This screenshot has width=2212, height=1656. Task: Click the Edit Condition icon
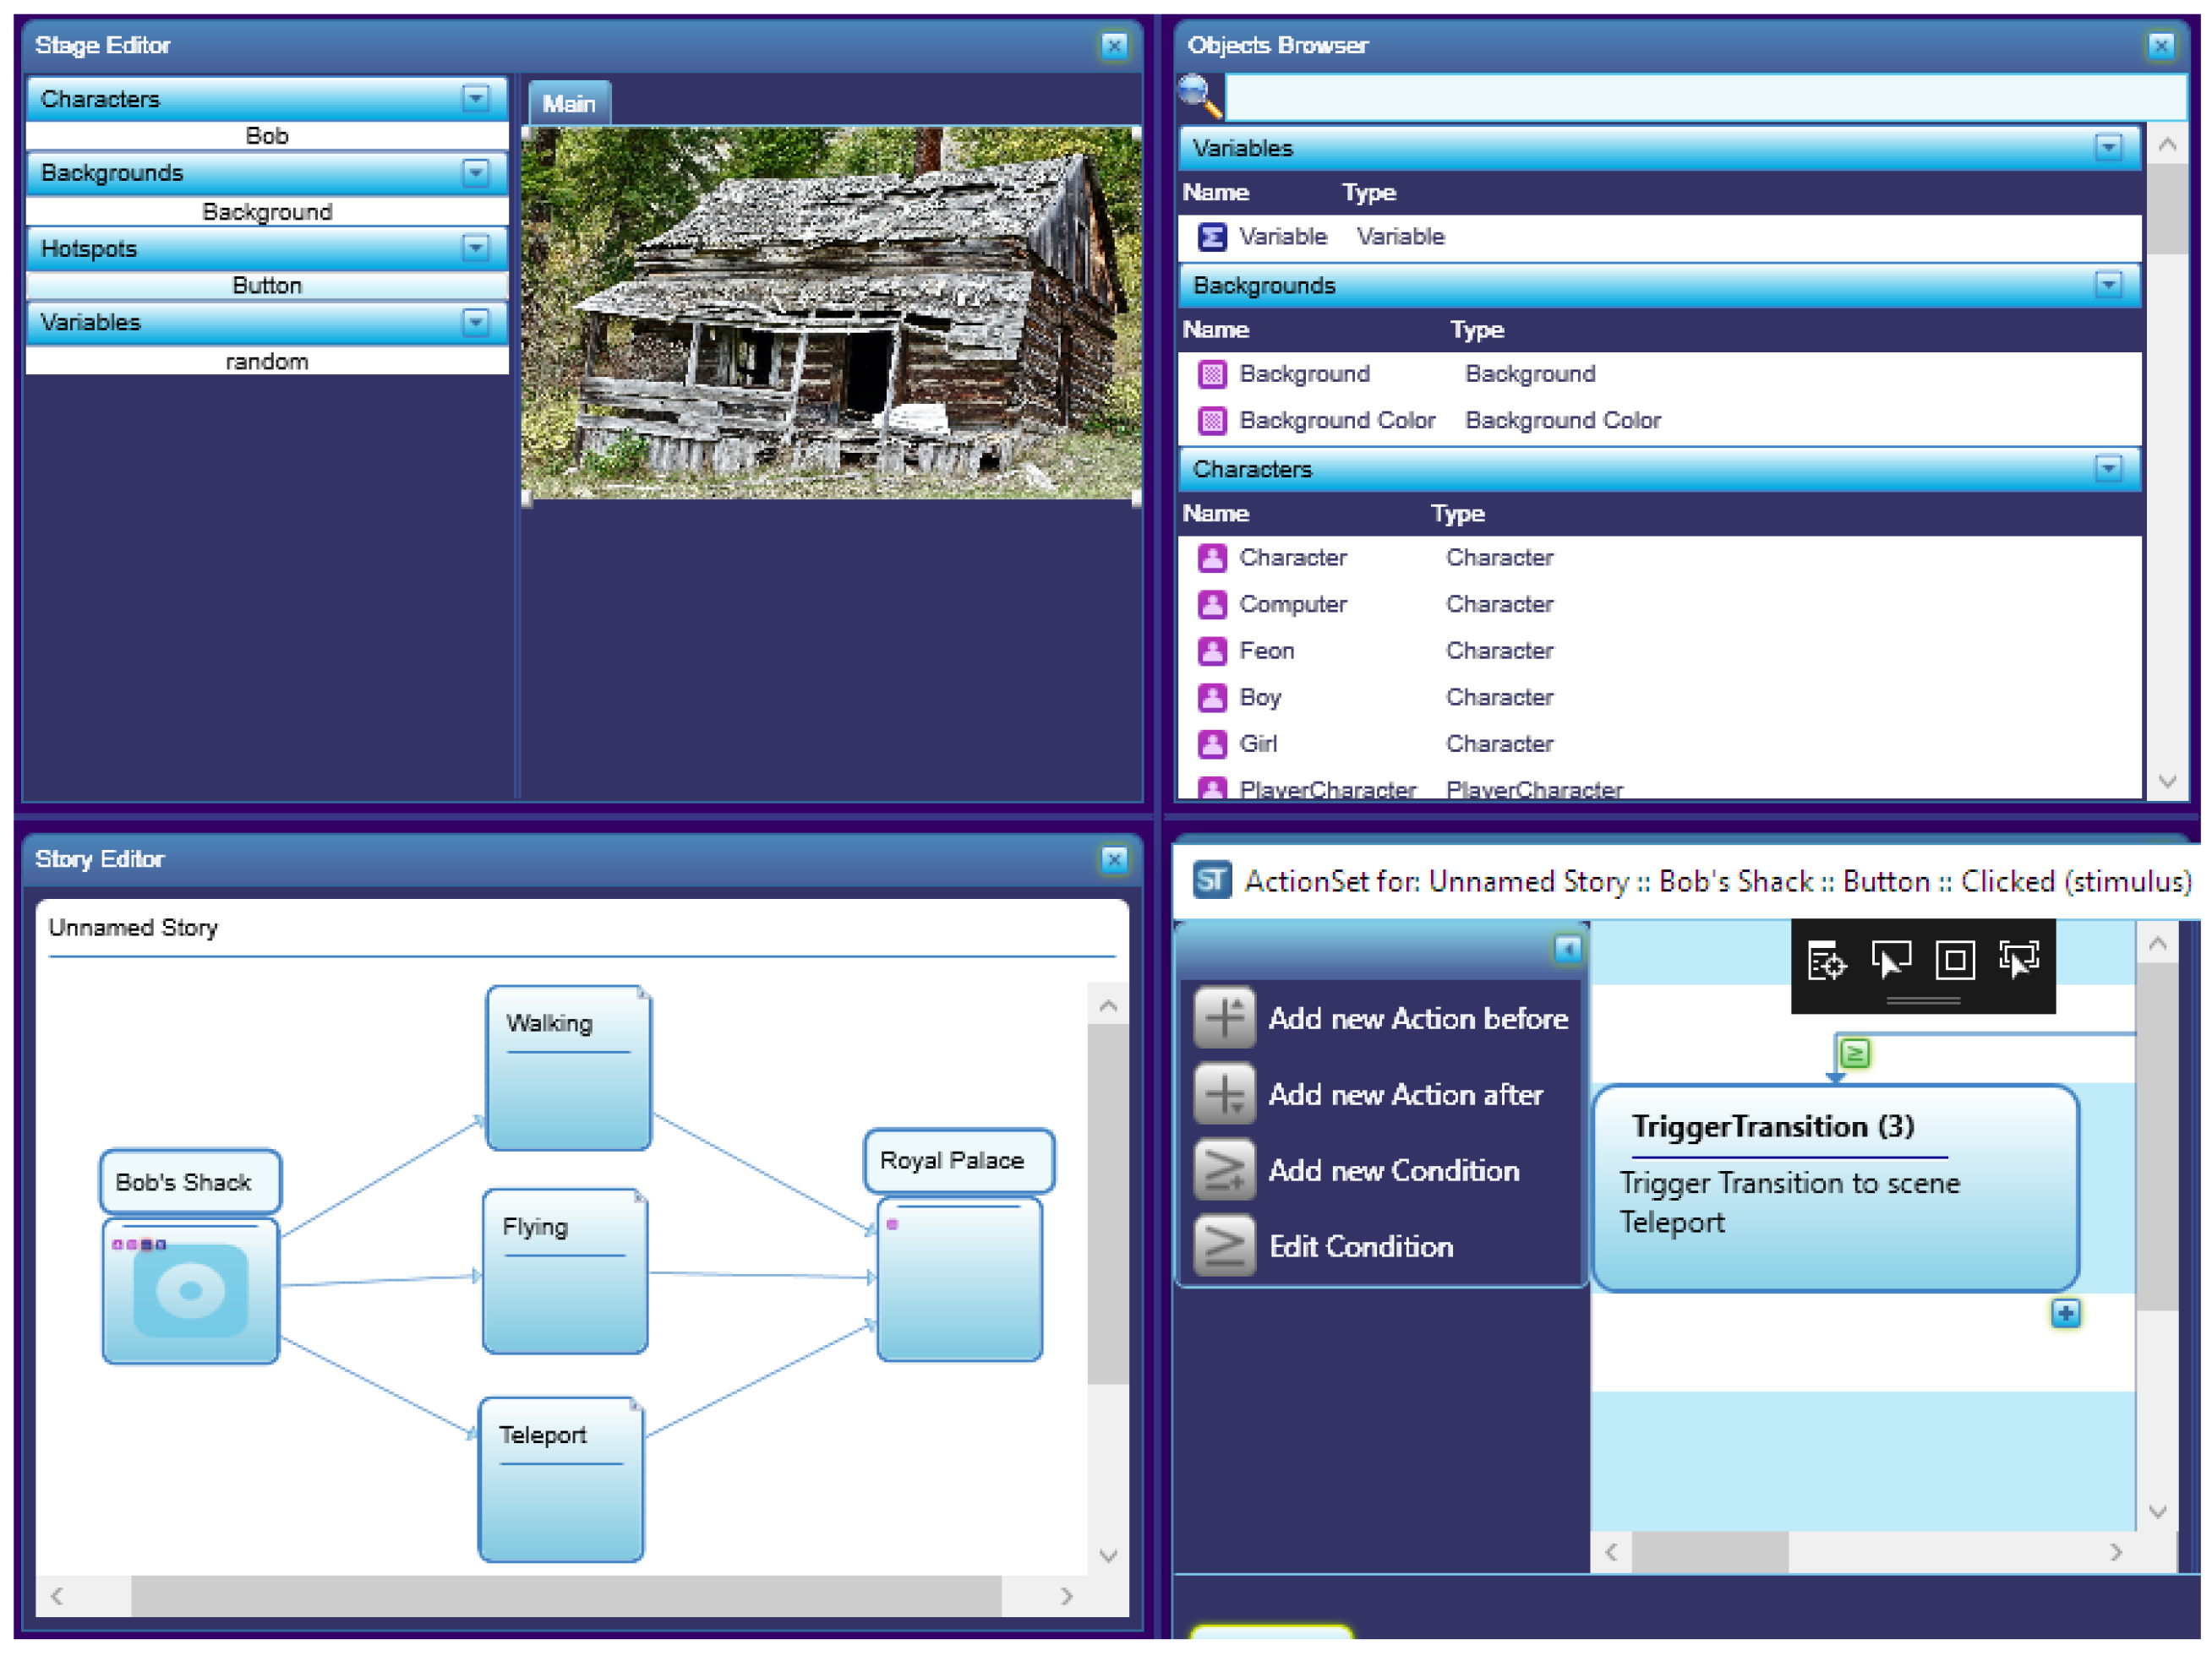(1224, 1246)
